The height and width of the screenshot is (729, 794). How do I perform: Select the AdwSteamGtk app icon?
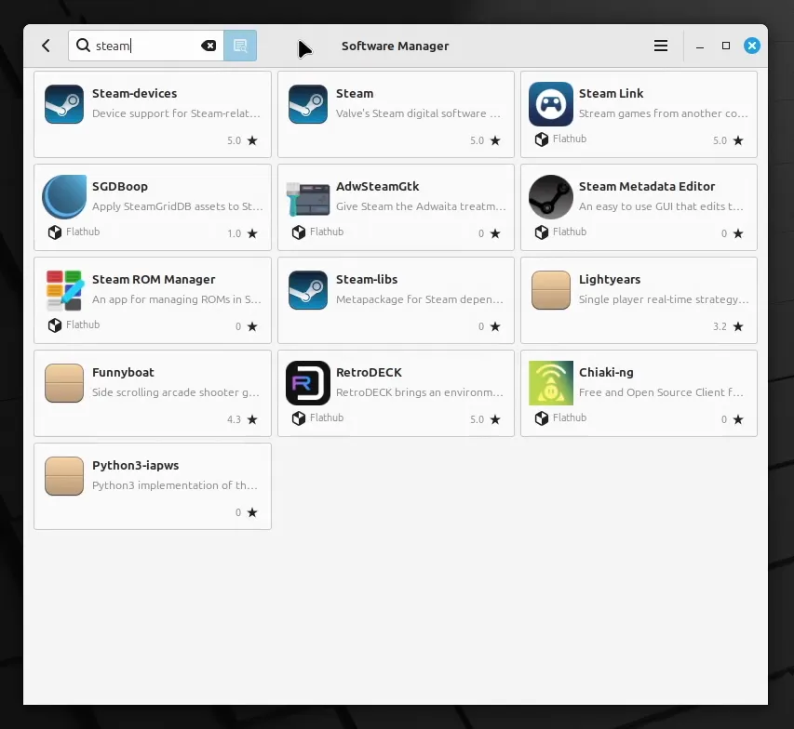tap(307, 197)
